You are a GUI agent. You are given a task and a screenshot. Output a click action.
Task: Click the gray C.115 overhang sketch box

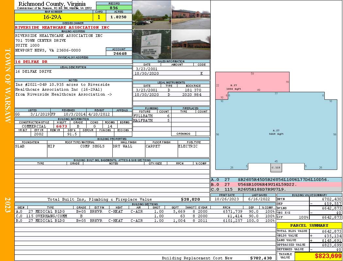276,167
